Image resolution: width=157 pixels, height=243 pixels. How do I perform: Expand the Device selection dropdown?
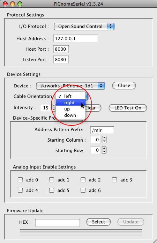pyautogui.click(x=70, y=86)
